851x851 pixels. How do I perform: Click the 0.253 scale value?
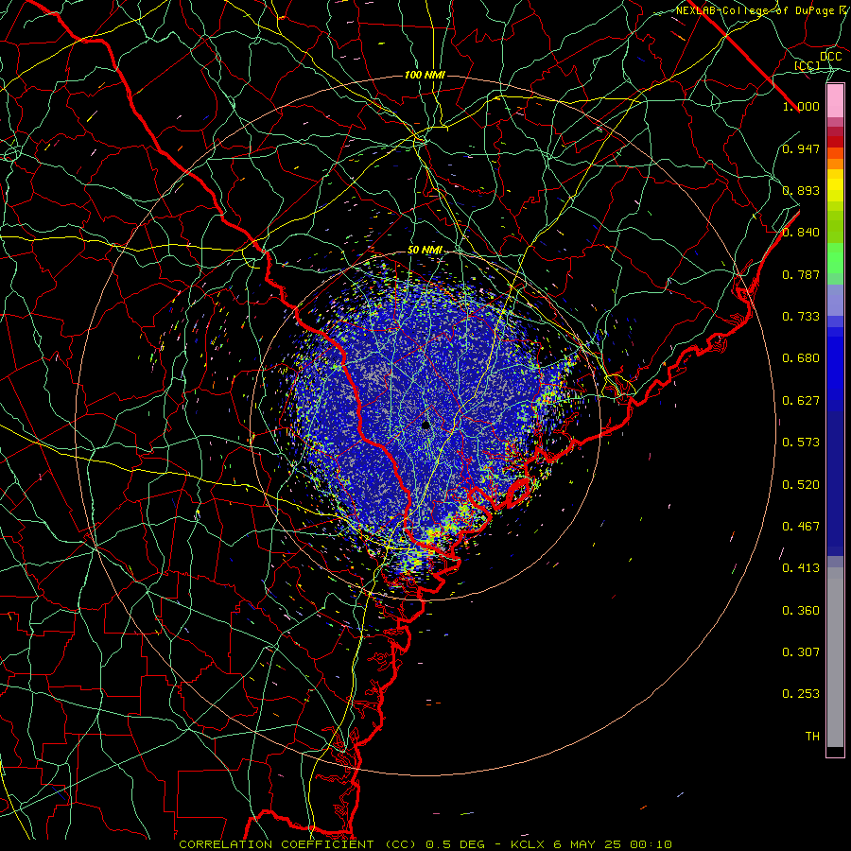point(801,694)
